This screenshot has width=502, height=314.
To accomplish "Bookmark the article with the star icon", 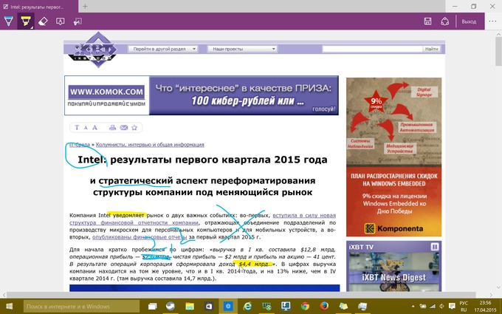I will coord(134,128).
